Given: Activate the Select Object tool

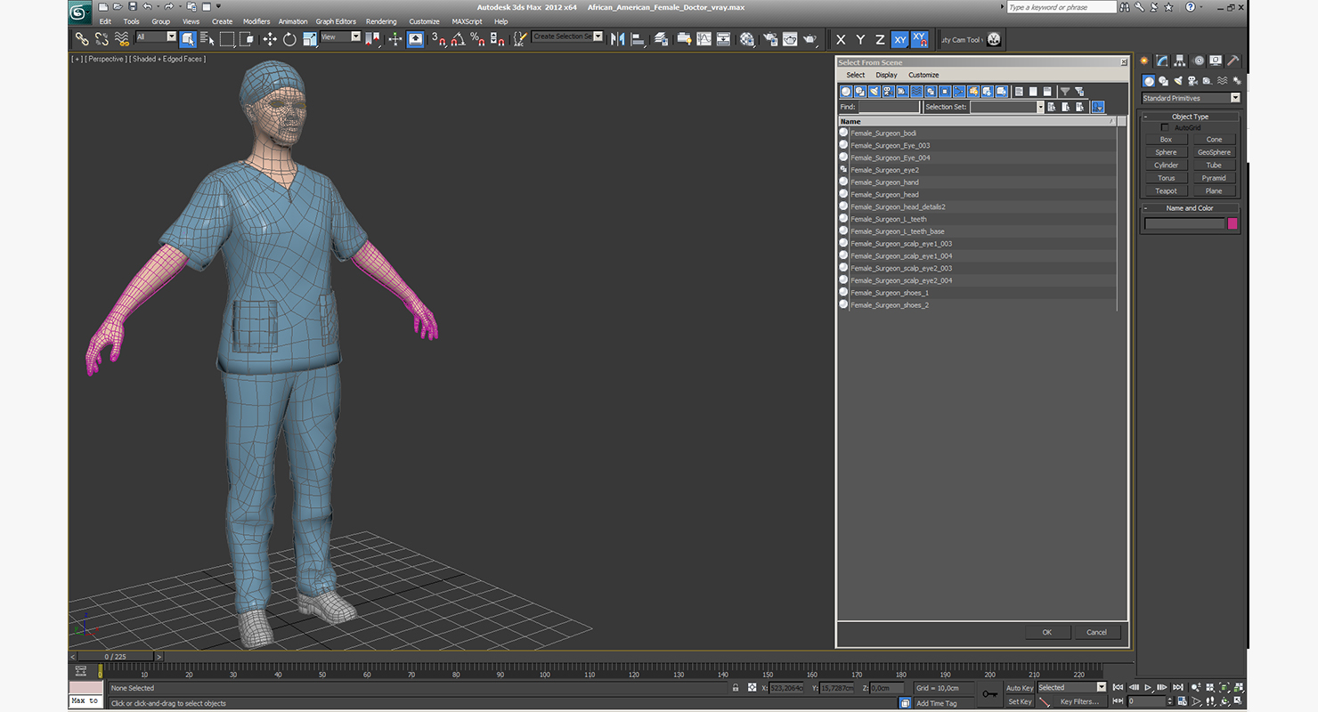Looking at the screenshot, I should [x=188, y=39].
